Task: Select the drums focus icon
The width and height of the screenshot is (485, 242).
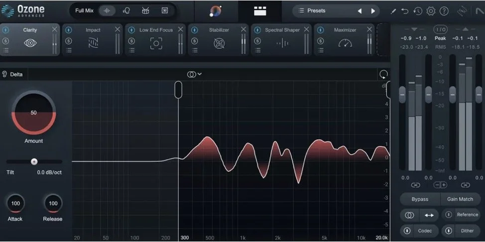Action: coord(145,10)
